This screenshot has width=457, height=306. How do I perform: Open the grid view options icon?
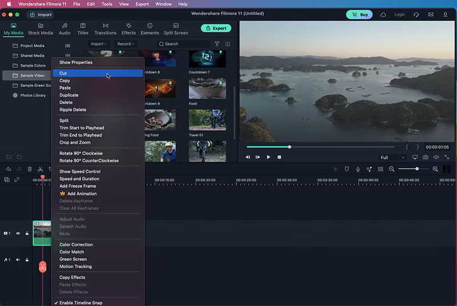[x=227, y=44]
